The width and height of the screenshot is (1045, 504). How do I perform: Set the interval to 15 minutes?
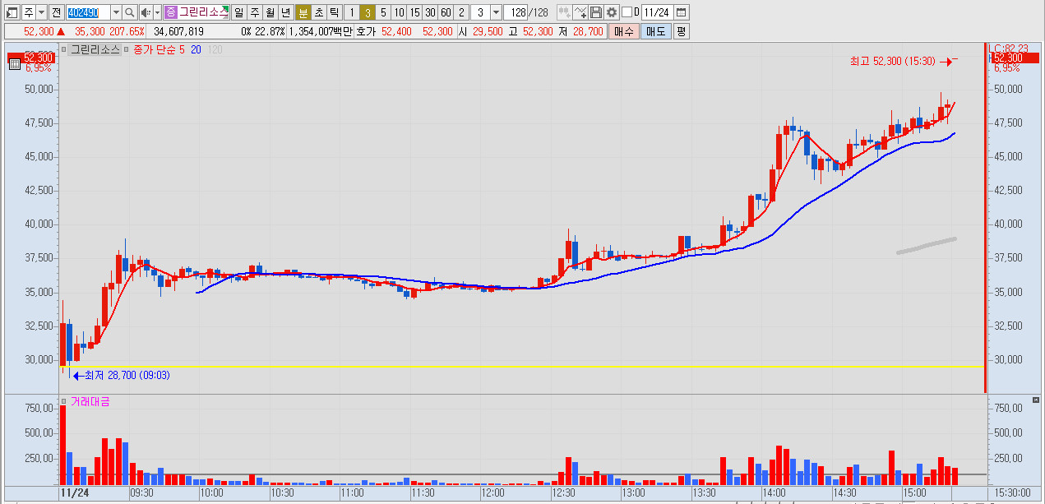click(414, 12)
